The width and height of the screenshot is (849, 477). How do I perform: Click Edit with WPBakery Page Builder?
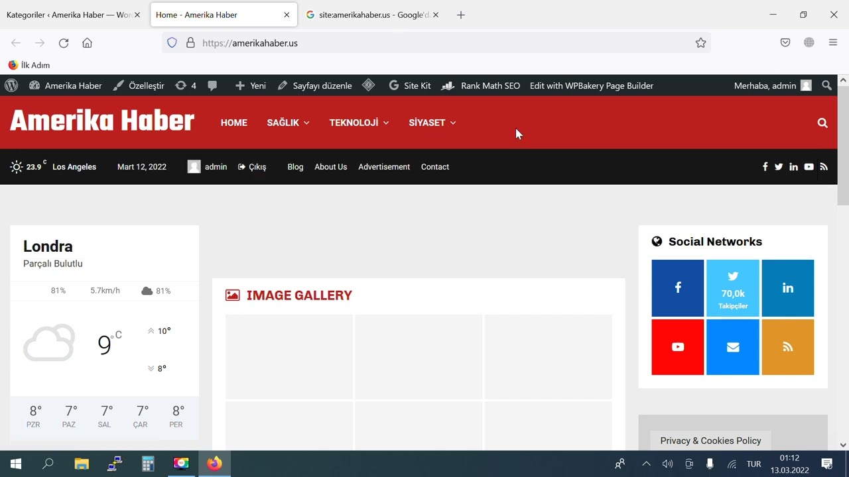(x=592, y=85)
